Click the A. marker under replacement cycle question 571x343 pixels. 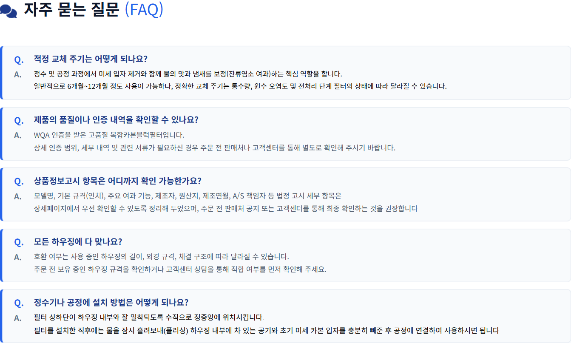(18, 75)
